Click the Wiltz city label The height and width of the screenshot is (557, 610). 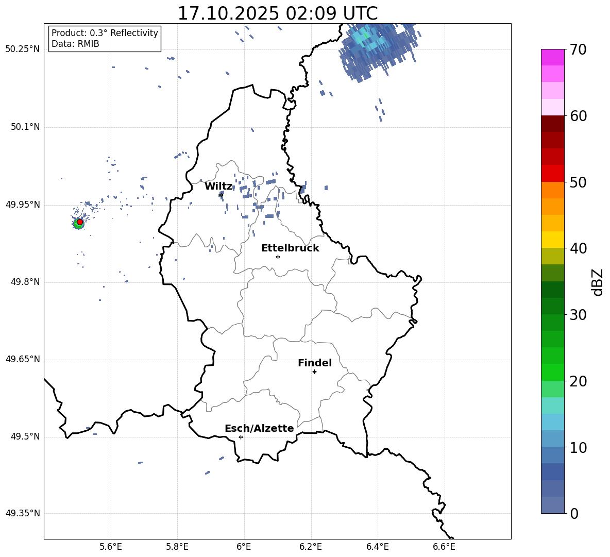(x=218, y=187)
